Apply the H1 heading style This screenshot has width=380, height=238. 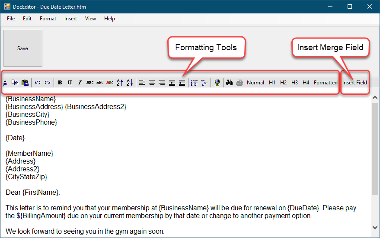click(272, 83)
